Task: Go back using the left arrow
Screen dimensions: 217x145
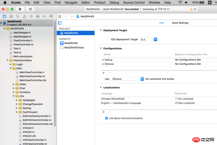Action: click(66, 16)
